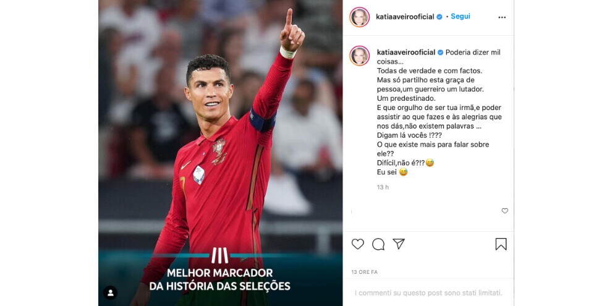
Task: Click katiaaveirooficial username in caption
Action: pyautogui.click(x=406, y=53)
